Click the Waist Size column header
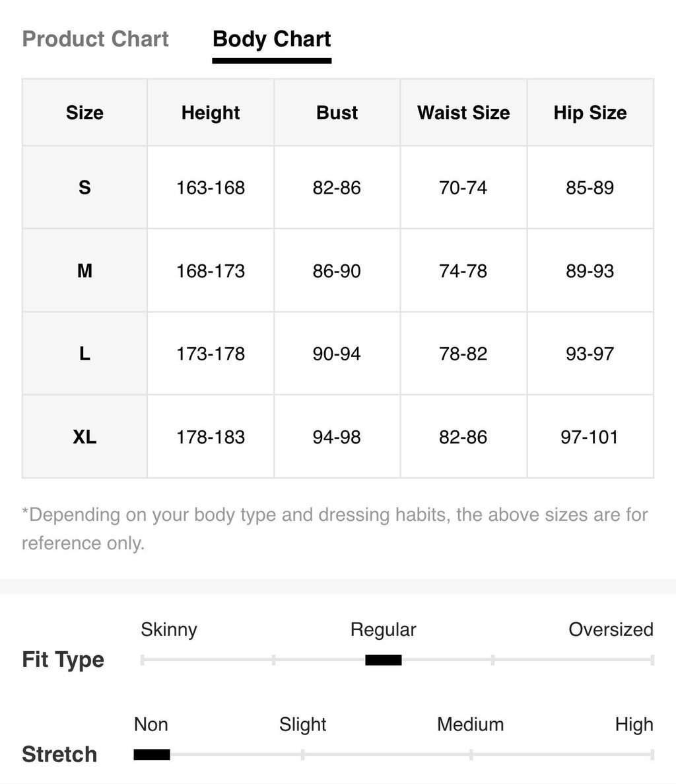 click(x=464, y=112)
